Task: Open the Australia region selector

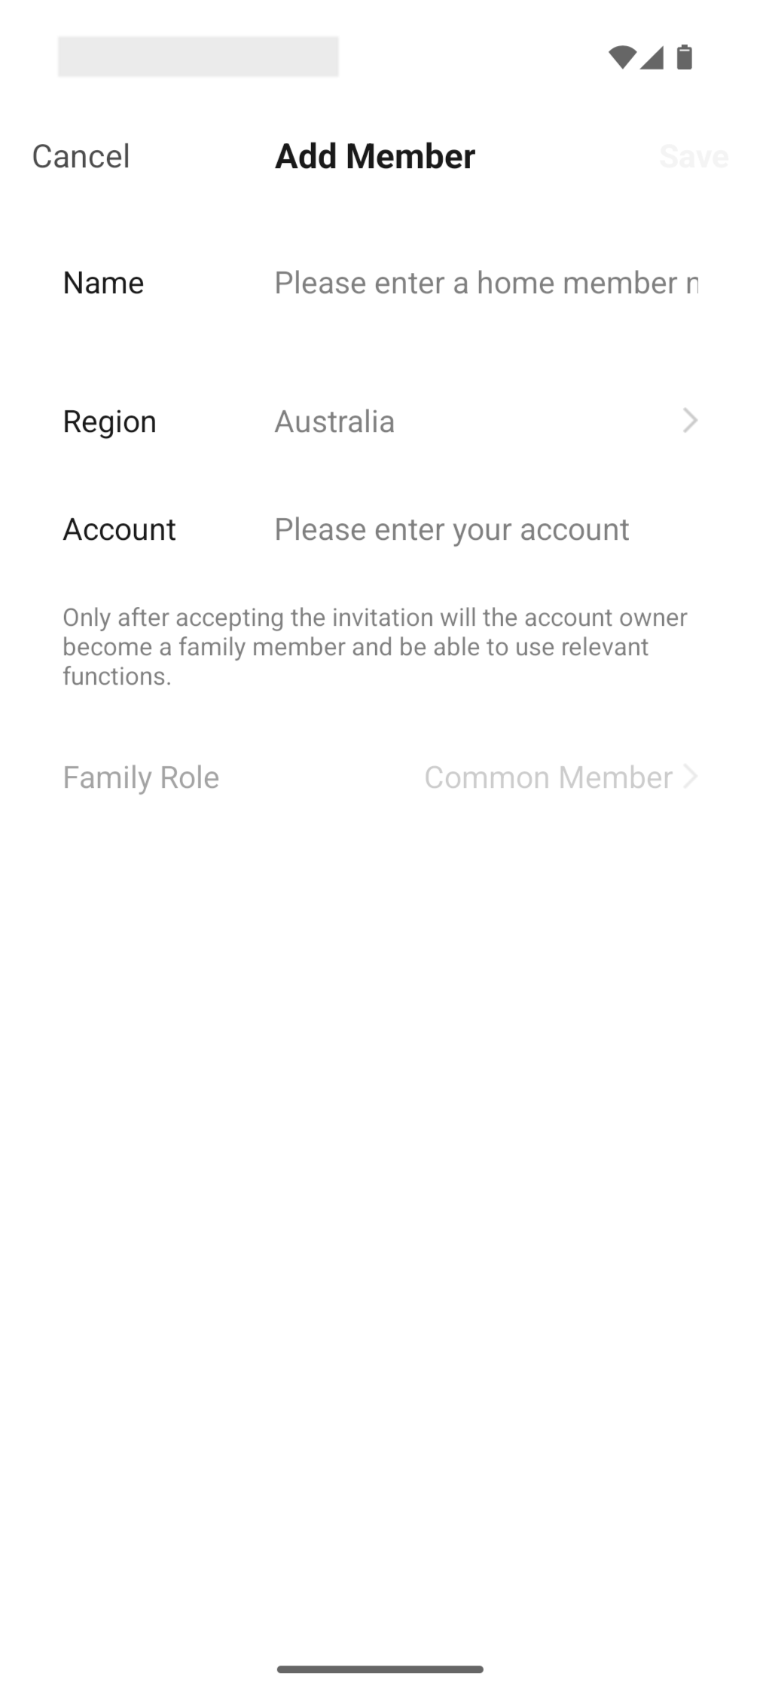Action: 334,421
